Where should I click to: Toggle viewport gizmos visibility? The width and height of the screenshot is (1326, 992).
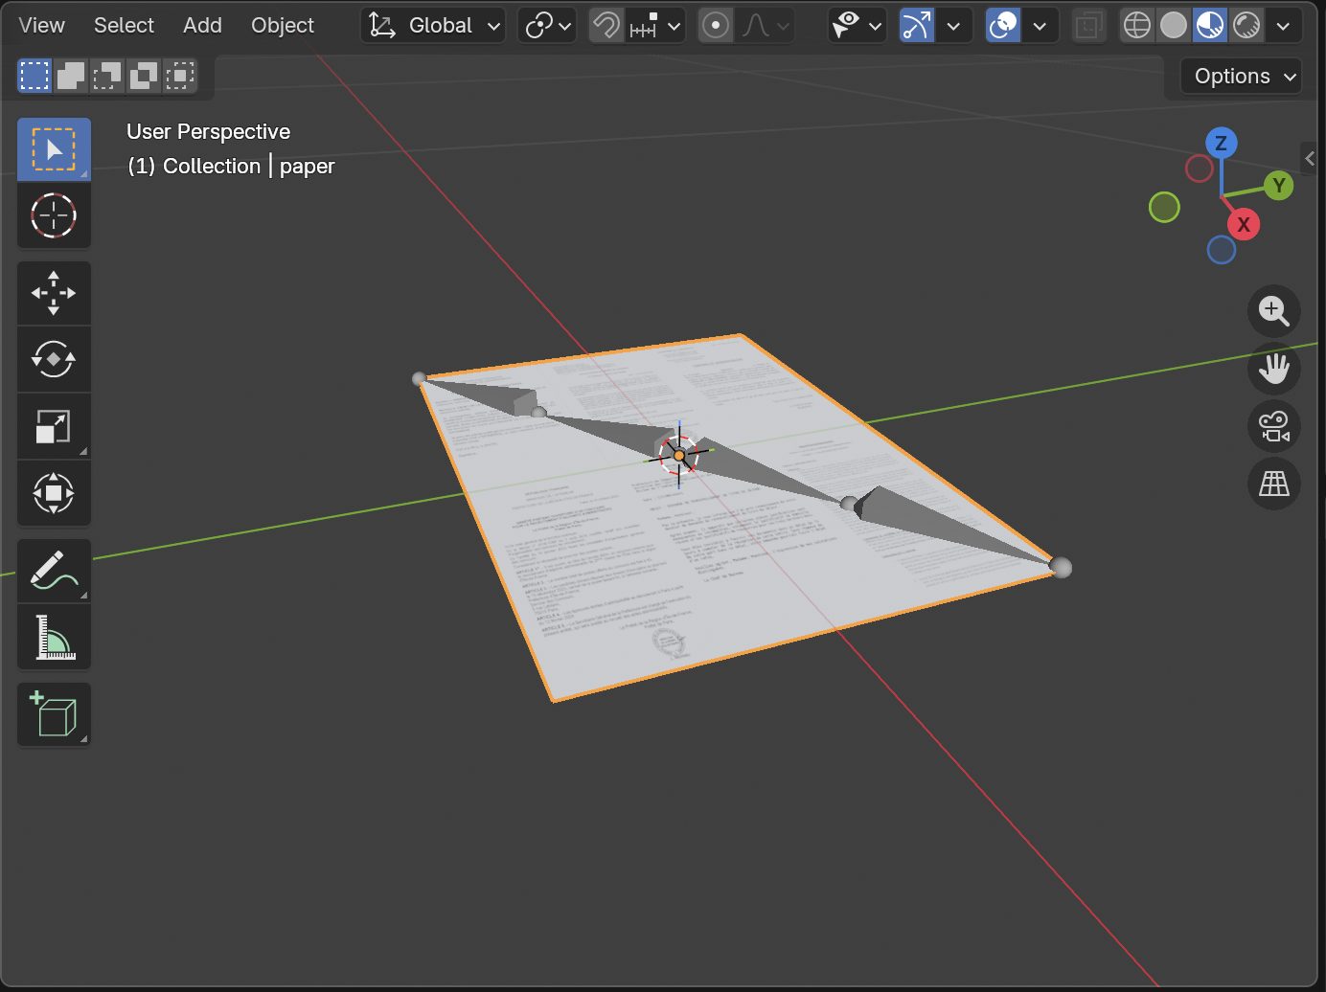point(917,26)
